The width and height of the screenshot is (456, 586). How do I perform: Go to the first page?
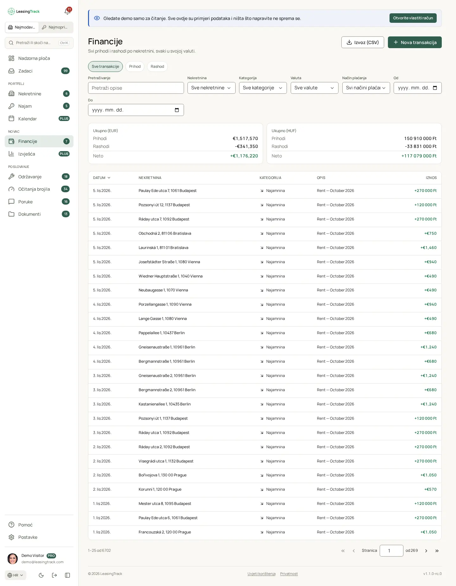(x=343, y=551)
